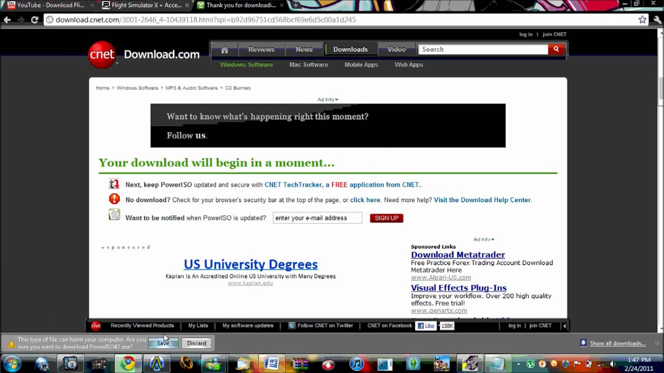Click the small CNET icon in bottom toolbar
The height and width of the screenshot is (373, 664).
(95, 325)
